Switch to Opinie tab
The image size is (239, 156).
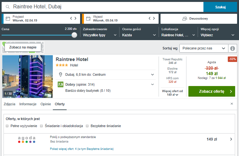click(45, 104)
